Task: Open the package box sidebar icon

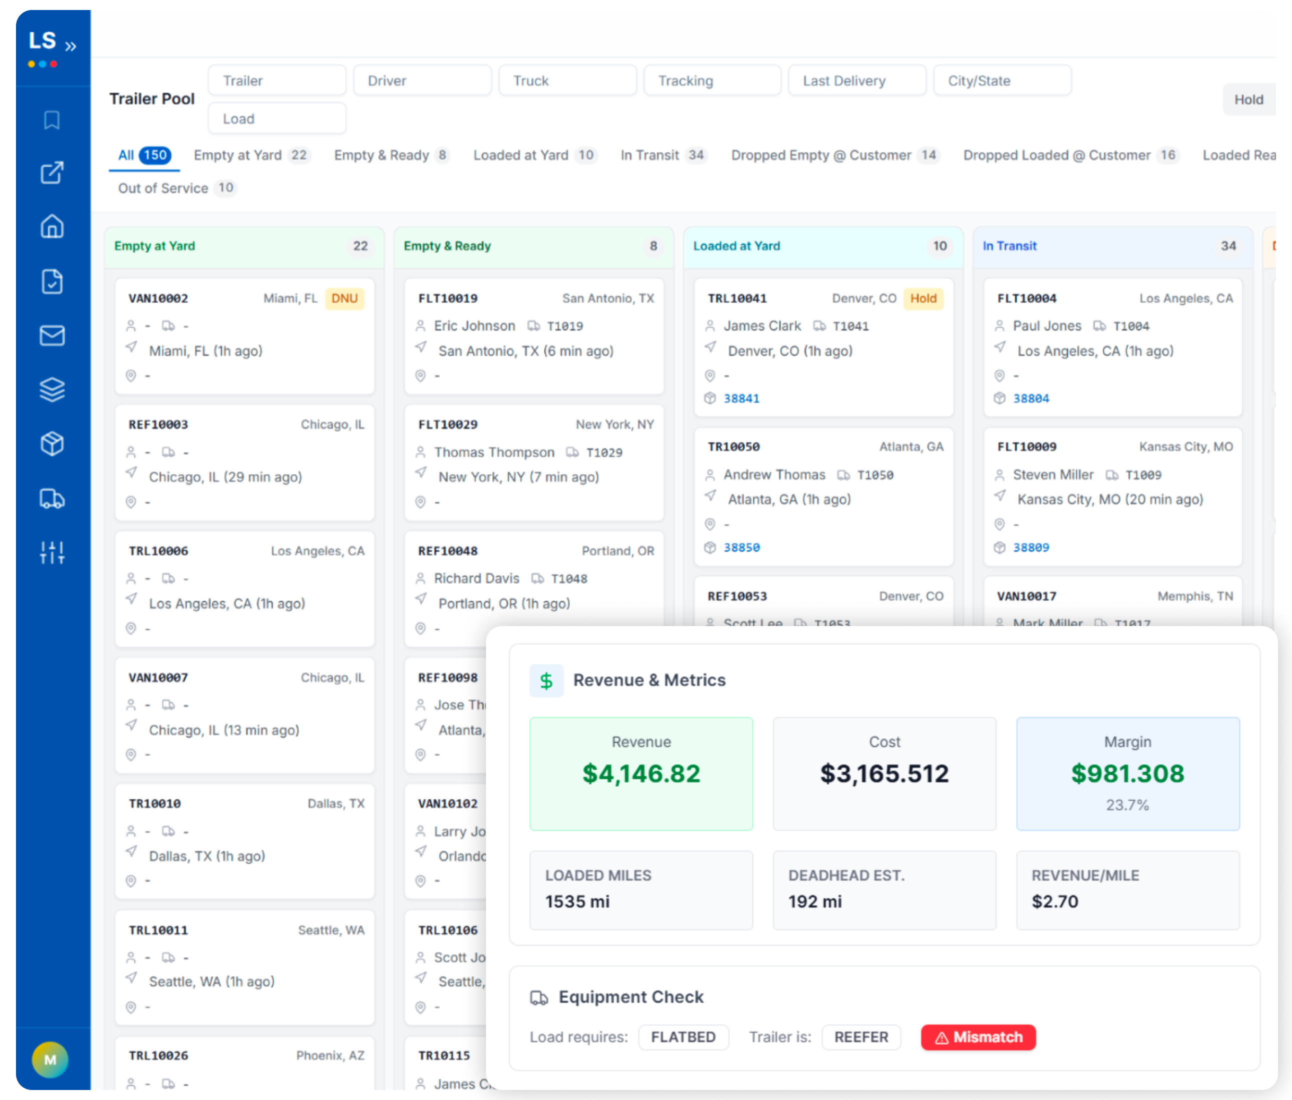Action: click(52, 444)
